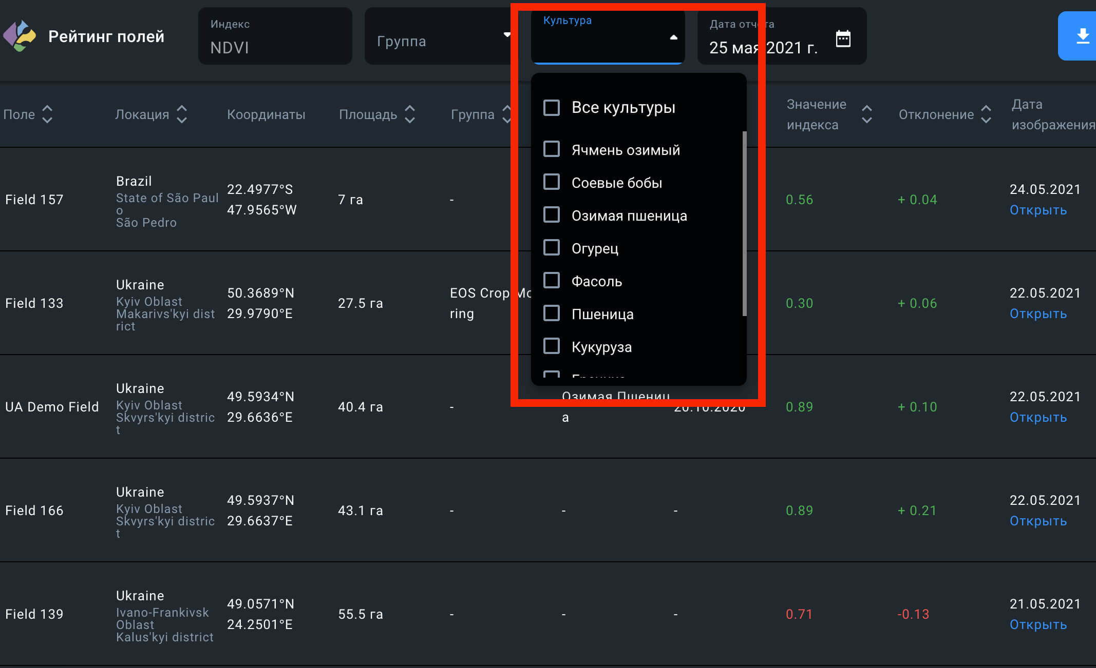Enable the Кукуруза checkbox
The height and width of the screenshot is (668, 1096).
point(552,346)
